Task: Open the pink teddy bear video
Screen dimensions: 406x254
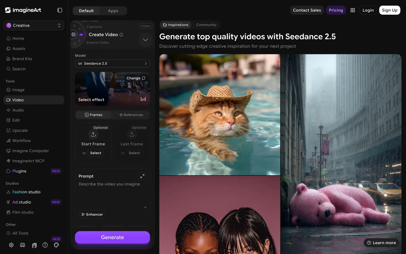Action: click(x=341, y=154)
